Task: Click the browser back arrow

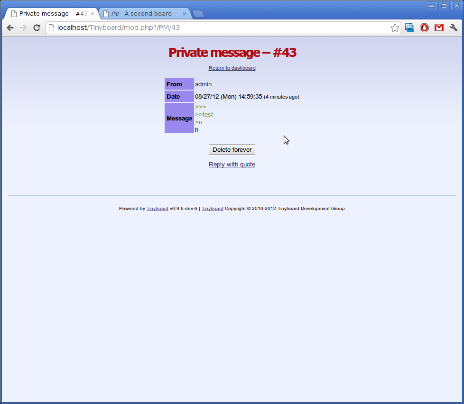Action: tap(10, 28)
